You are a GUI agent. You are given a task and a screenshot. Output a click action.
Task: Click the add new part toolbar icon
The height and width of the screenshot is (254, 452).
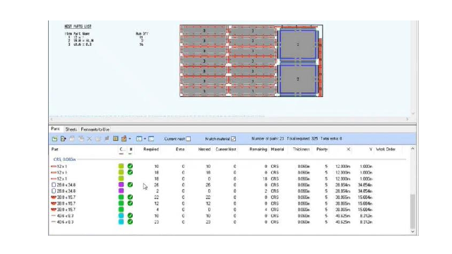[54, 139]
